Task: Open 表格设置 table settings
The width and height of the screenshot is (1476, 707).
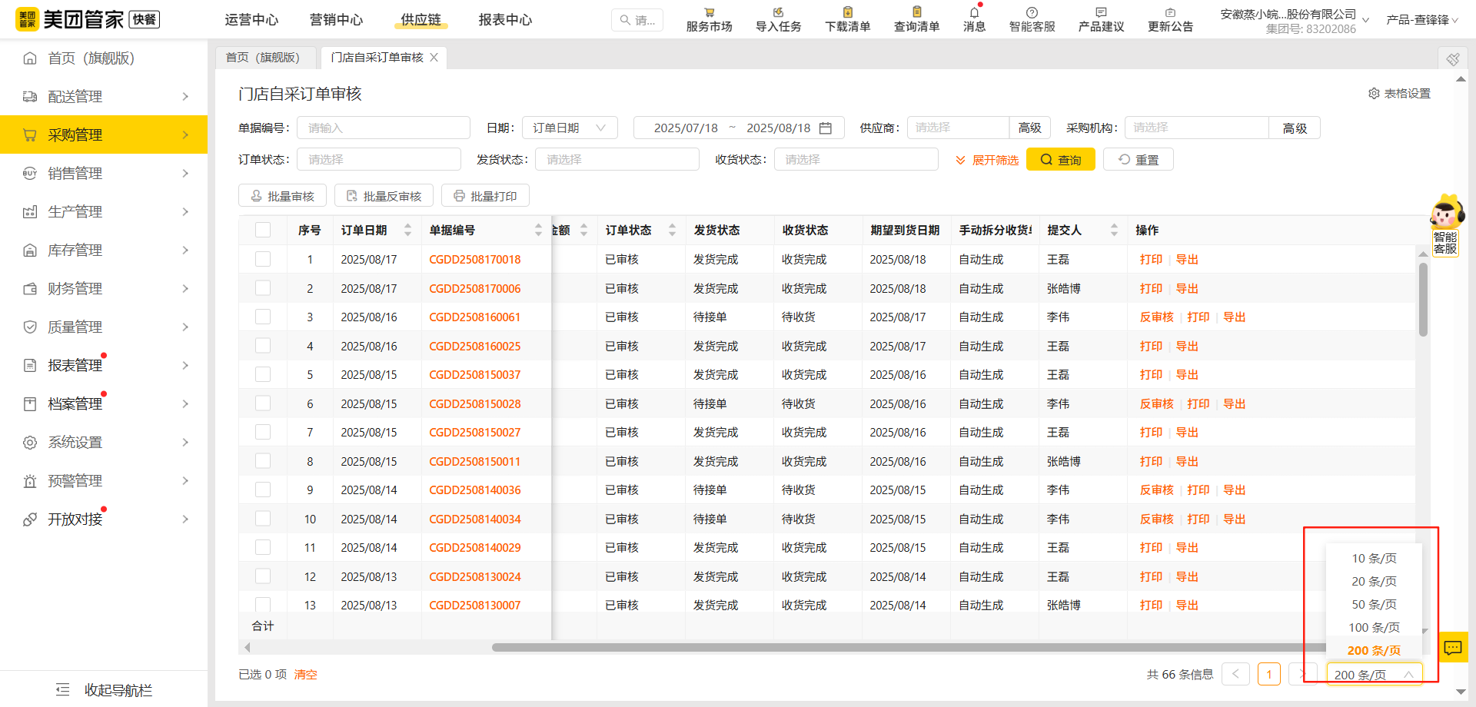Action: click(1399, 93)
